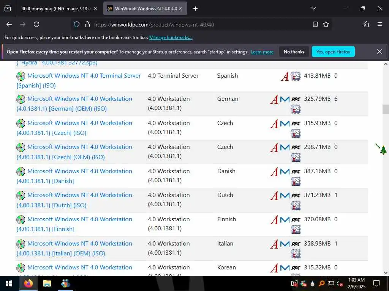Screen dimensions: 389x291
Task: Click the 4.0 Terminal Server version cell
Action: [173, 76]
